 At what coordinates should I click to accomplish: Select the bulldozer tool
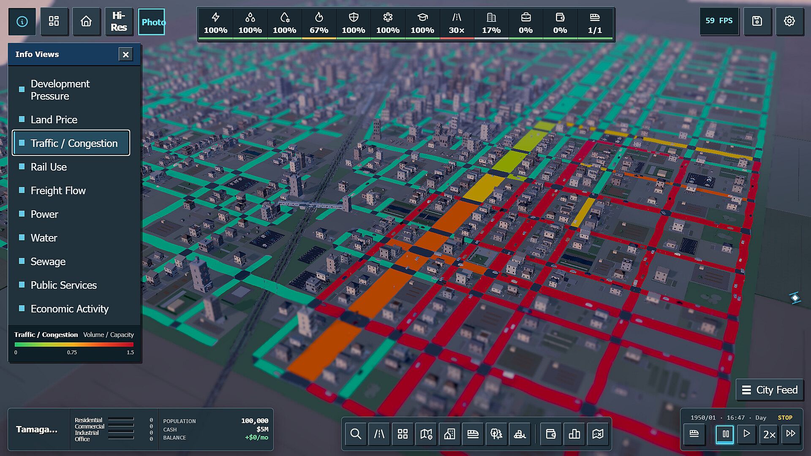520,434
